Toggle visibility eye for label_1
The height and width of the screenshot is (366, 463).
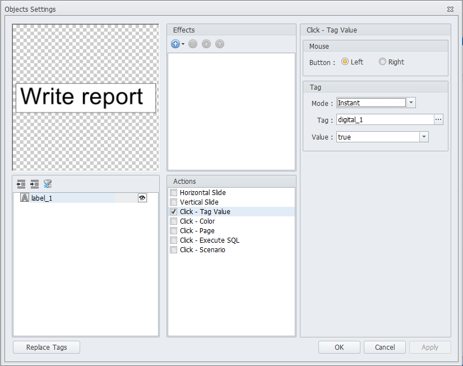point(142,198)
